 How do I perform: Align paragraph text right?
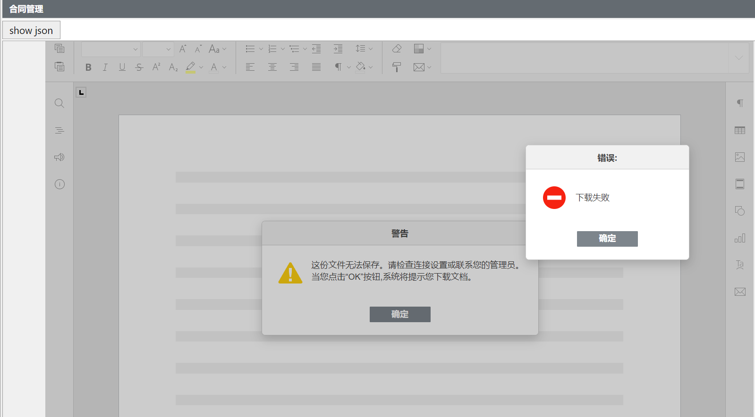pyautogui.click(x=294, y=67)
